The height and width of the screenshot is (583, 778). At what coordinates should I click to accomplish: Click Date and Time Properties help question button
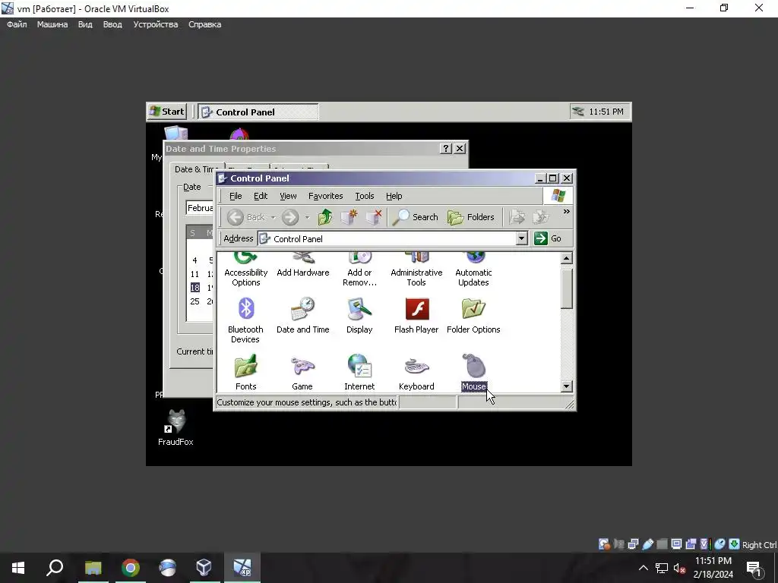pyautogui.click(x=445, y=148)
